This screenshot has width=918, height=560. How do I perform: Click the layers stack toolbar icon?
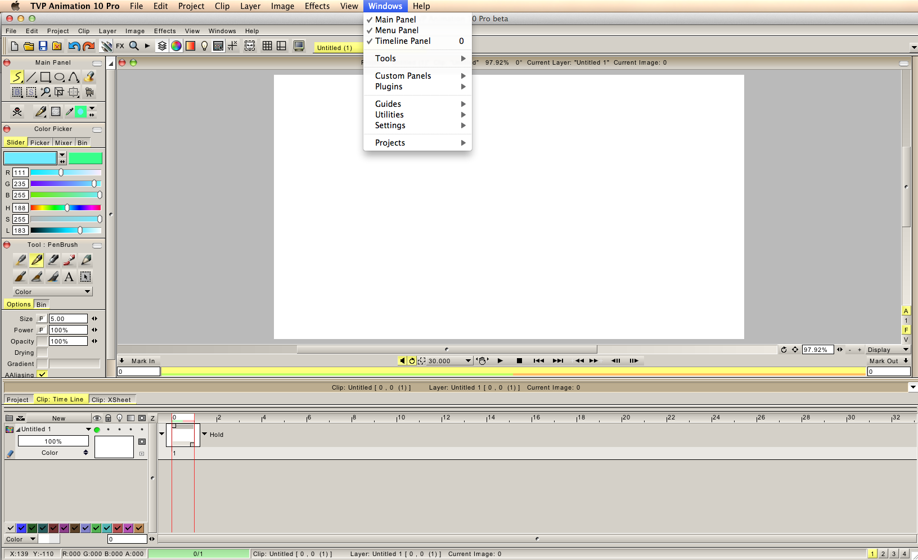tap(162, 46)
